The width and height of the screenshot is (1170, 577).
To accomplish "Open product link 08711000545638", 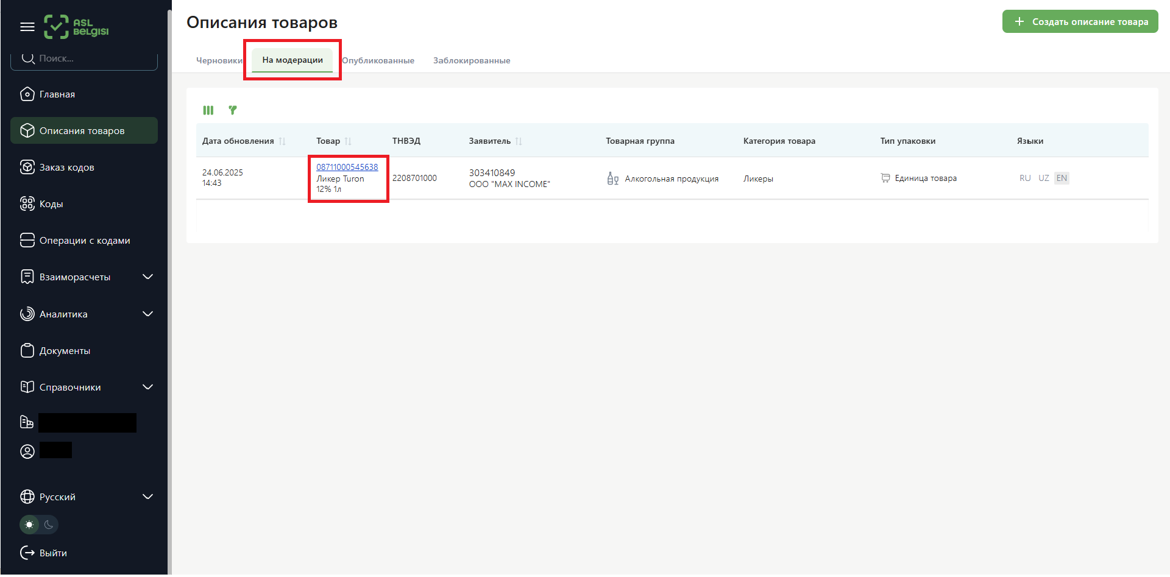I will [x=347, y=167].
